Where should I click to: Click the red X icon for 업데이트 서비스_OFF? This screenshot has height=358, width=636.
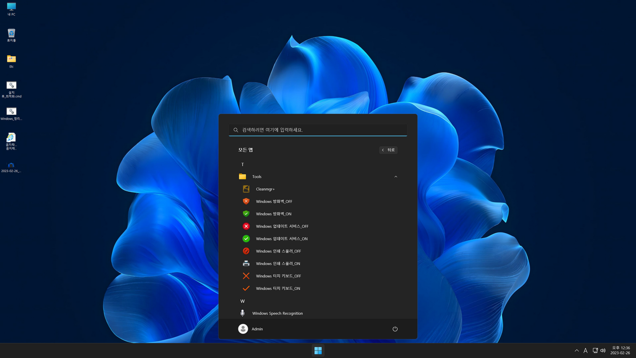(246, 226)
